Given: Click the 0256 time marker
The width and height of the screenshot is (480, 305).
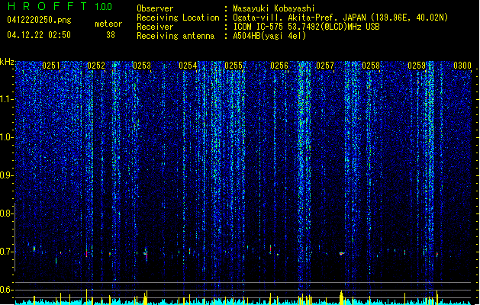Looking at the screenshot, I should click(279, 65).
